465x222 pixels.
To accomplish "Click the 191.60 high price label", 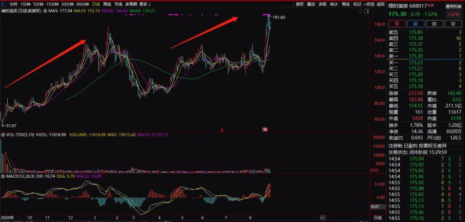I will (x=279, y=17).
